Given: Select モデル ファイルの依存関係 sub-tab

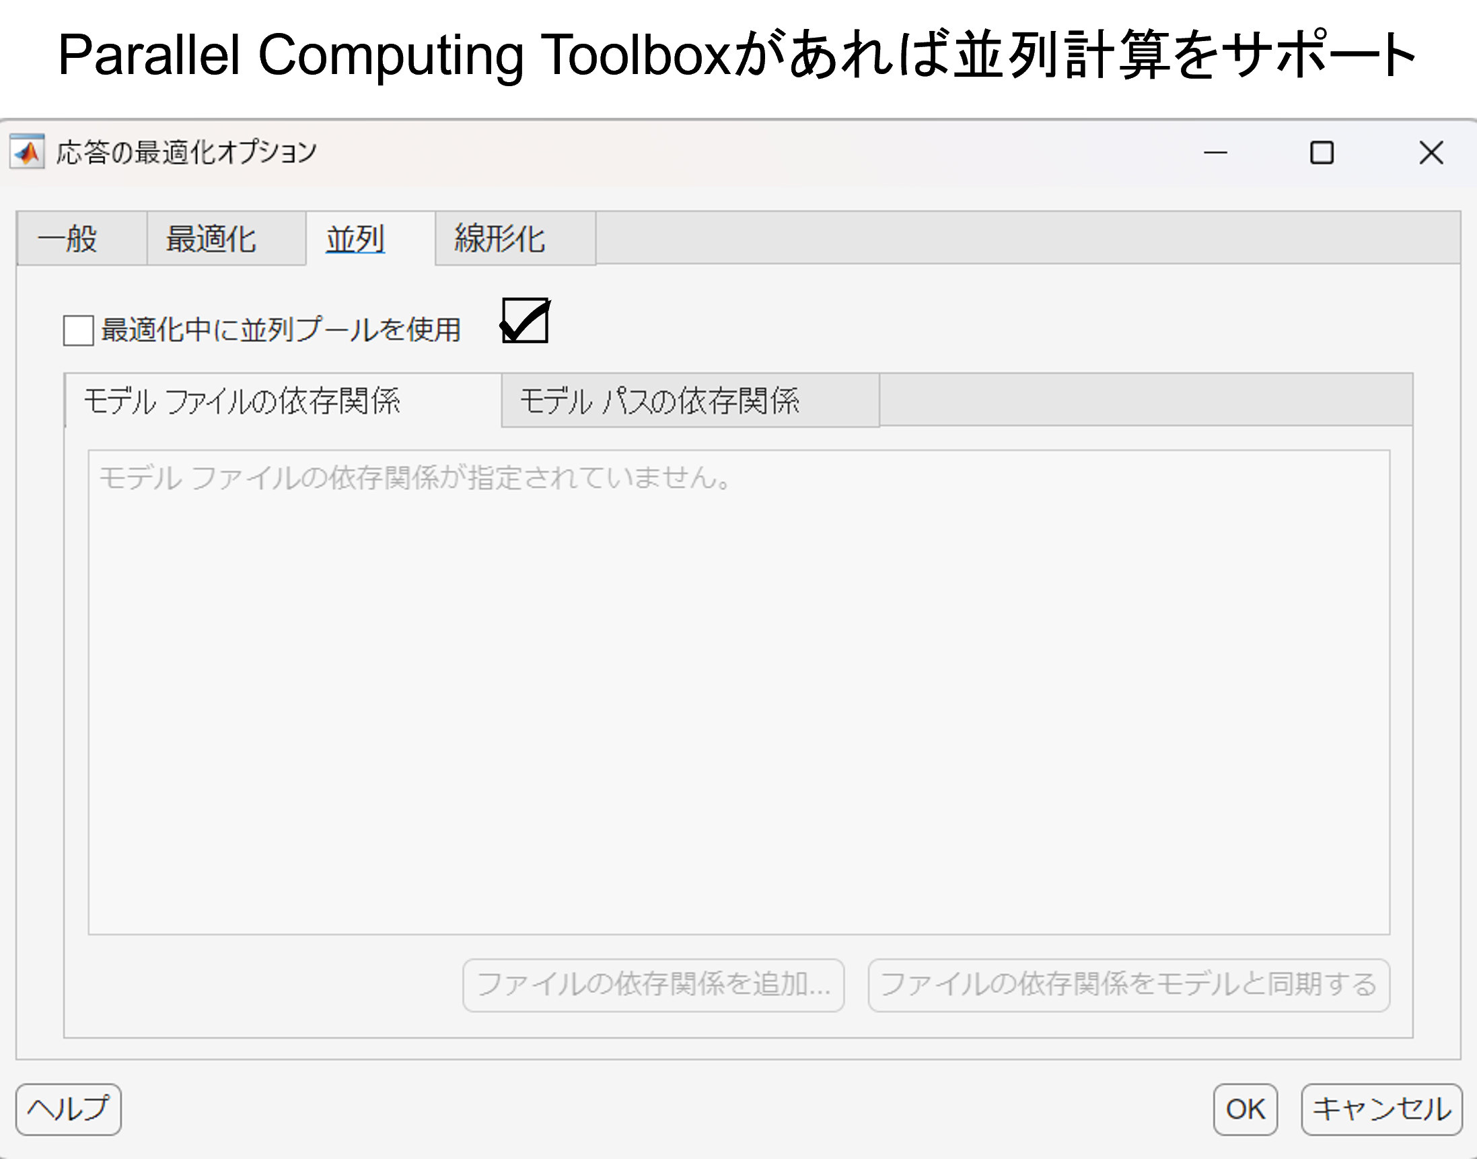Looking at the screenshot, I should pos(242,401).
